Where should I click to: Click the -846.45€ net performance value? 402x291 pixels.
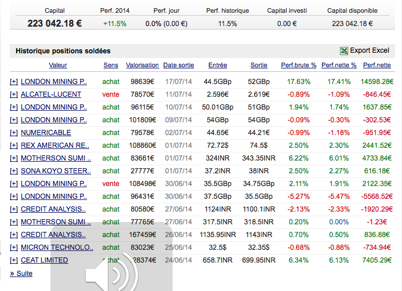point(377,94)
